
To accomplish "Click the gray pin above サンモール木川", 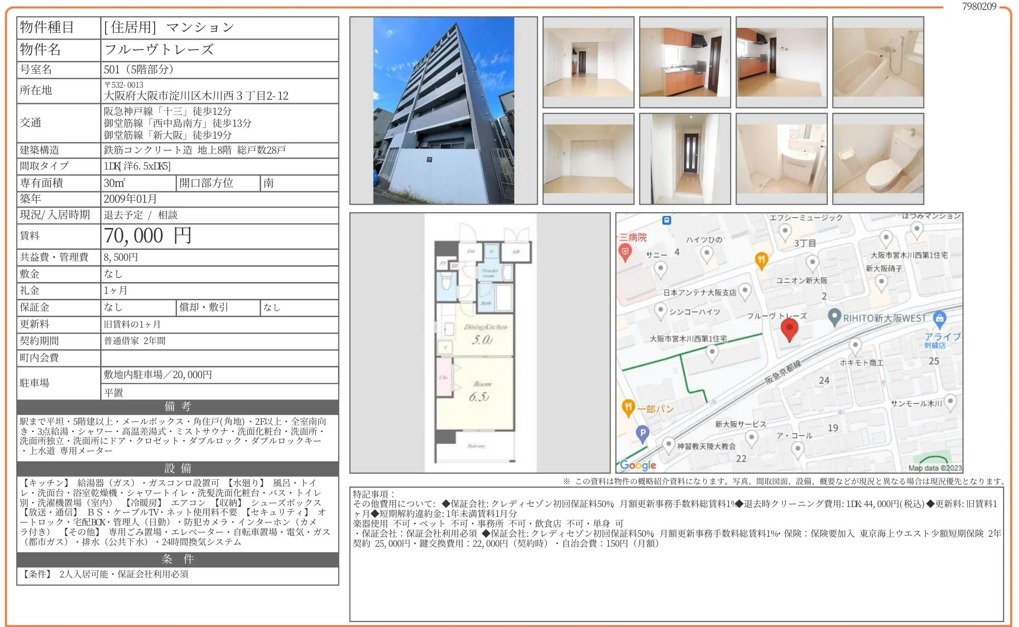I will [x=950, y=401].
